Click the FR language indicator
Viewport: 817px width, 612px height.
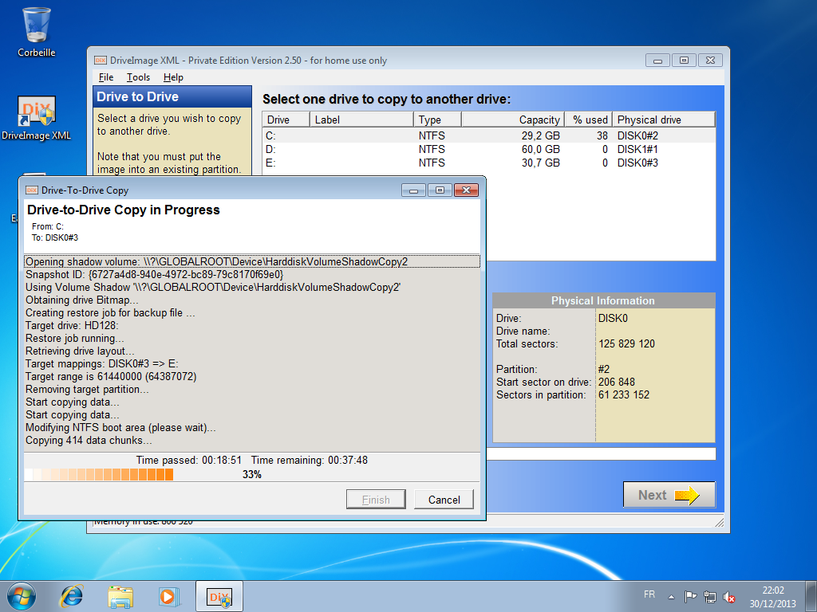coord(649,594)
